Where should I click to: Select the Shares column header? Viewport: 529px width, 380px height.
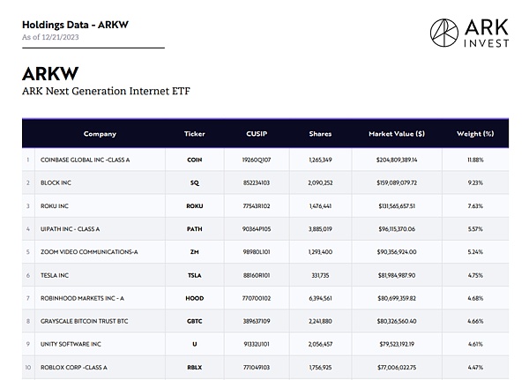pos(320,134)
